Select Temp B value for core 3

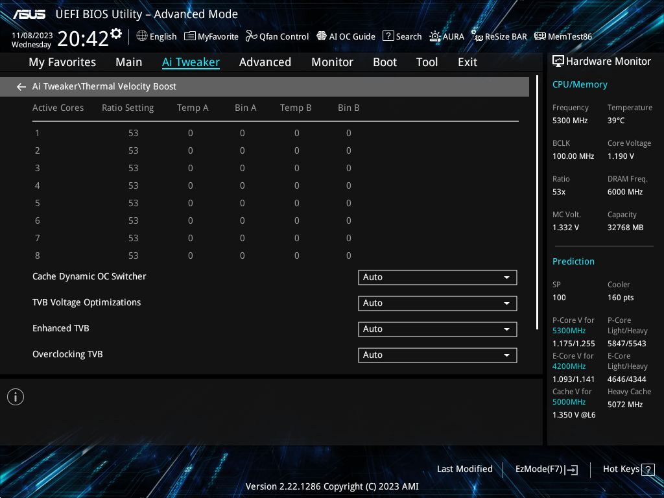(x=297, y=168)
